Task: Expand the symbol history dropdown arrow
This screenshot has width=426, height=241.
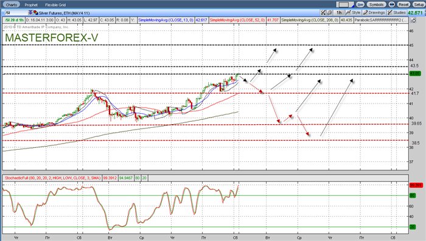Action: (30, 13)
